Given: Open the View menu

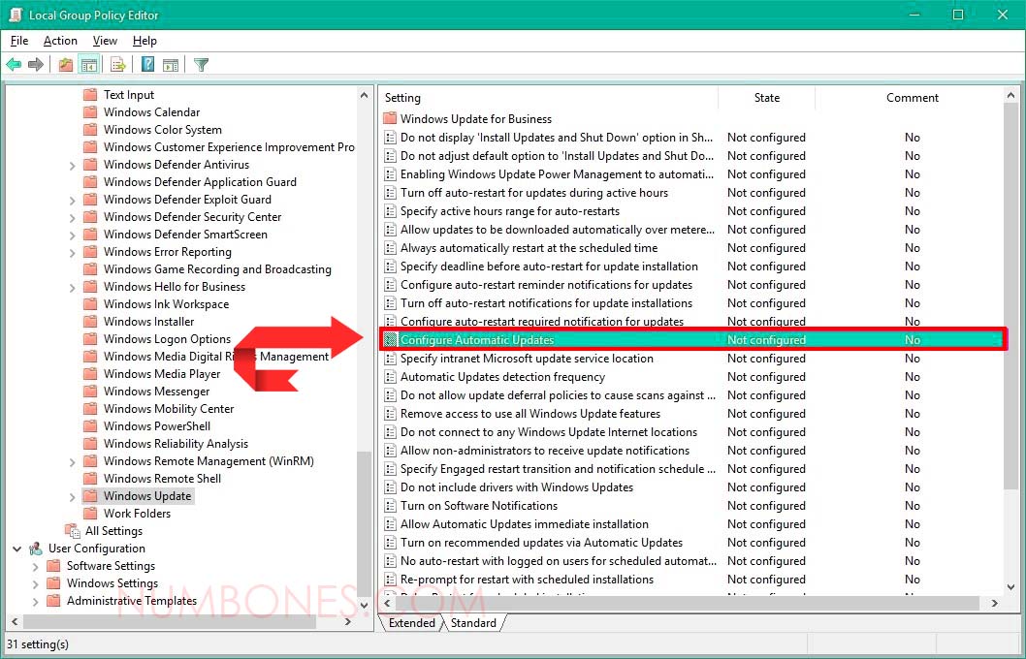Looking at the screenshot, I should click(105, 41).
